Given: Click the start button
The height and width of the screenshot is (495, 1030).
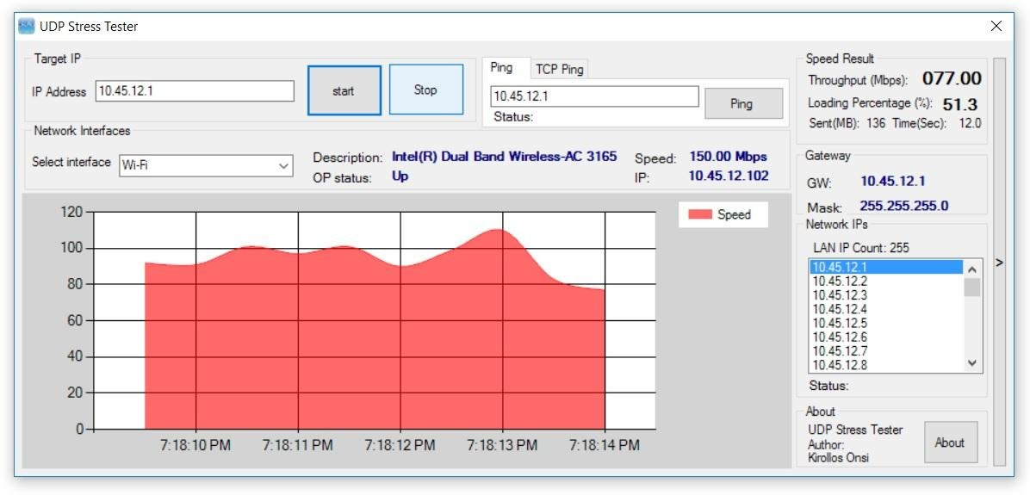Looking at the screenshot, I should (344, 90).
